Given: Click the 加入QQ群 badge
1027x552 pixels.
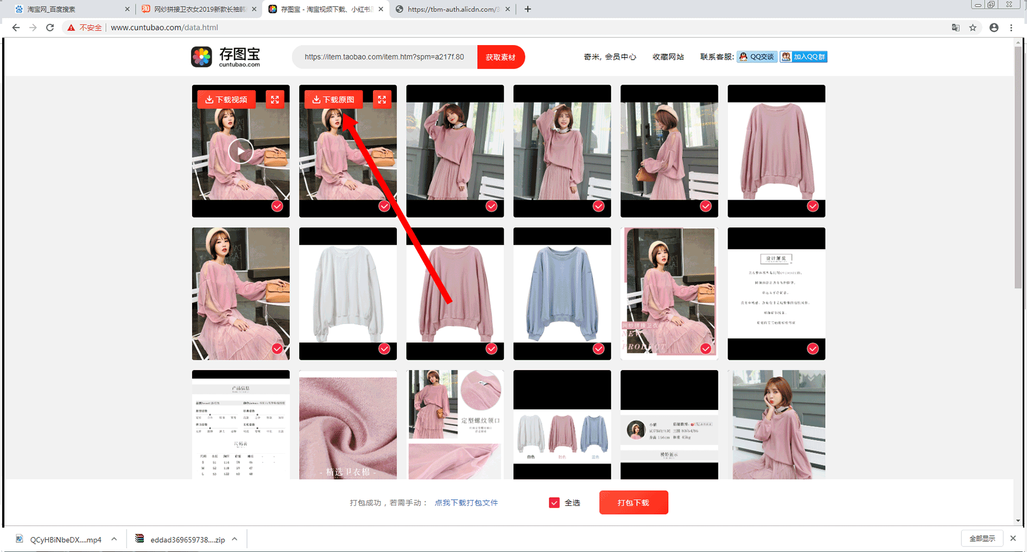Looking at the screenshot, I should point(803,57).
